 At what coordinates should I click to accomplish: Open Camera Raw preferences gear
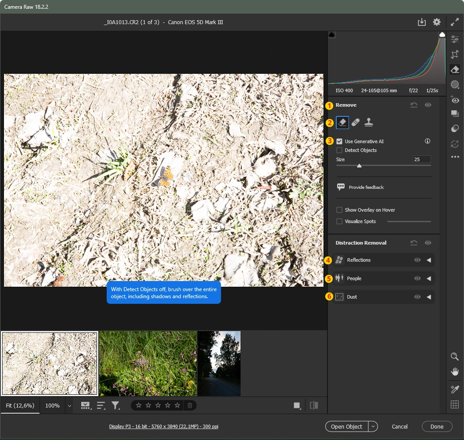click(436, 22)
